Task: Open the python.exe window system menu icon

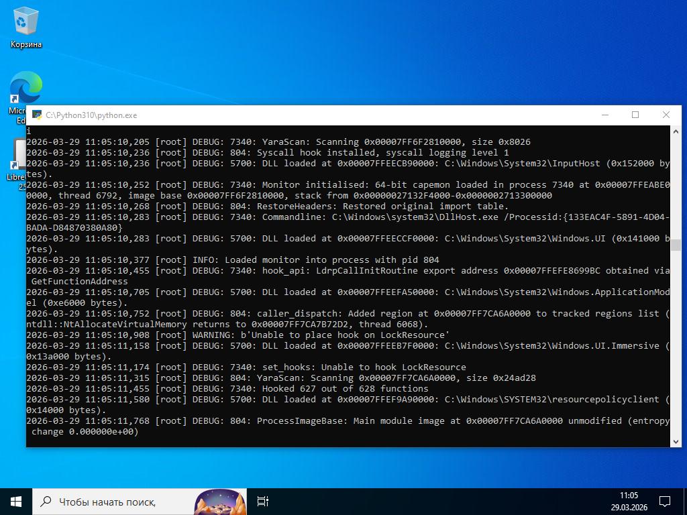Action: (36, 115)
